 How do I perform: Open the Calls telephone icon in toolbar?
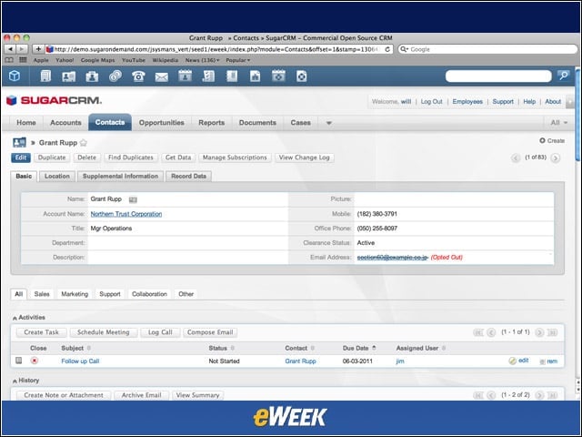tap(138, 76)
